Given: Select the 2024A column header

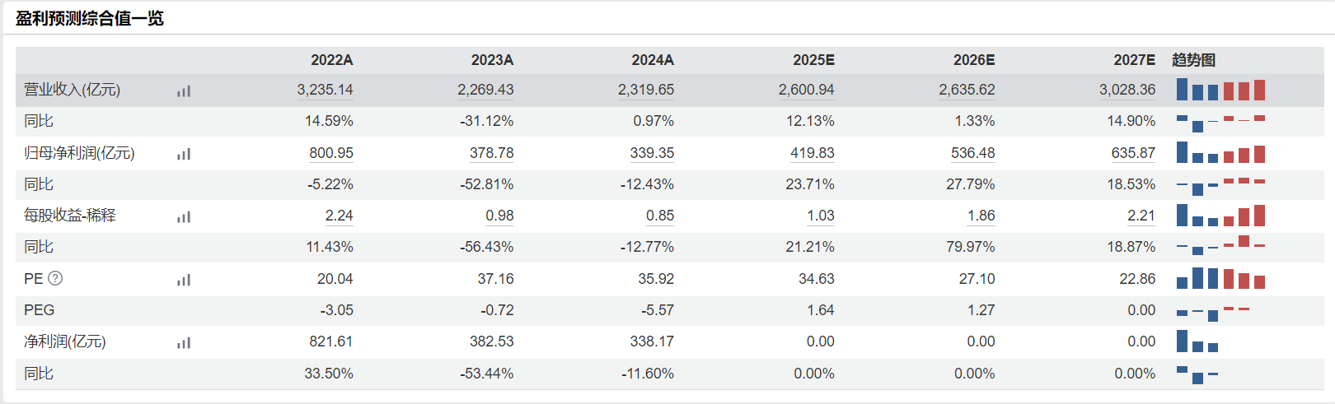Looking at the screenshot, I should [x=653, y=60].
